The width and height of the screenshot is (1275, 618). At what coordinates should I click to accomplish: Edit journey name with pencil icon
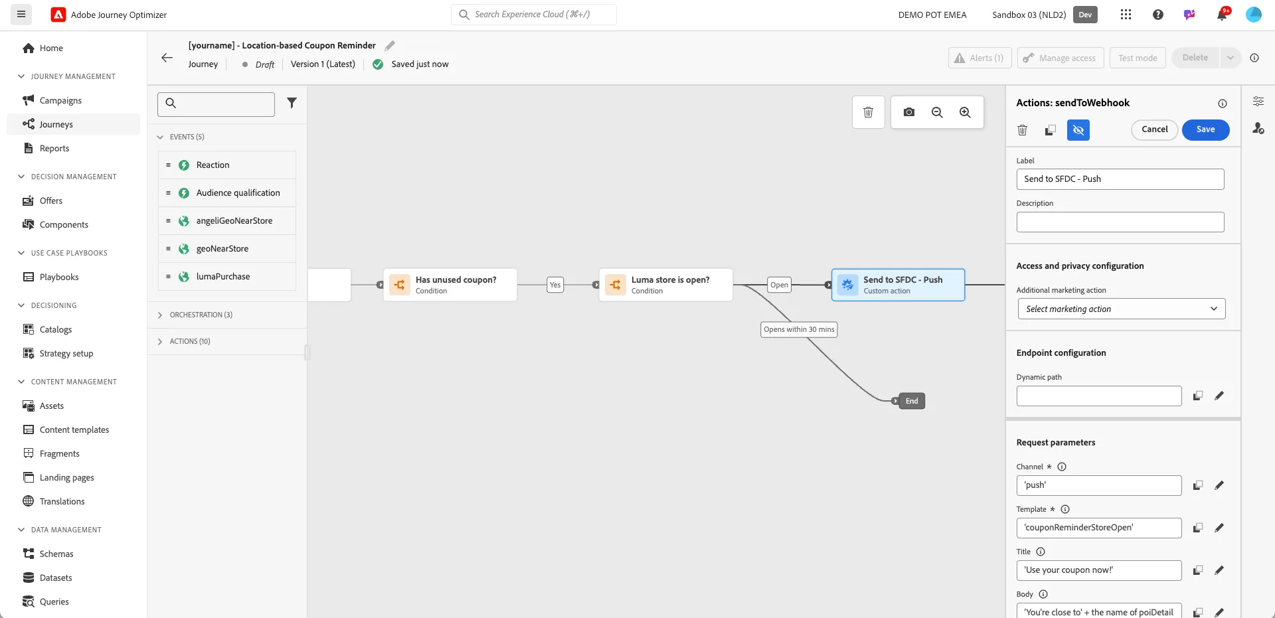[x=390, y=46]
